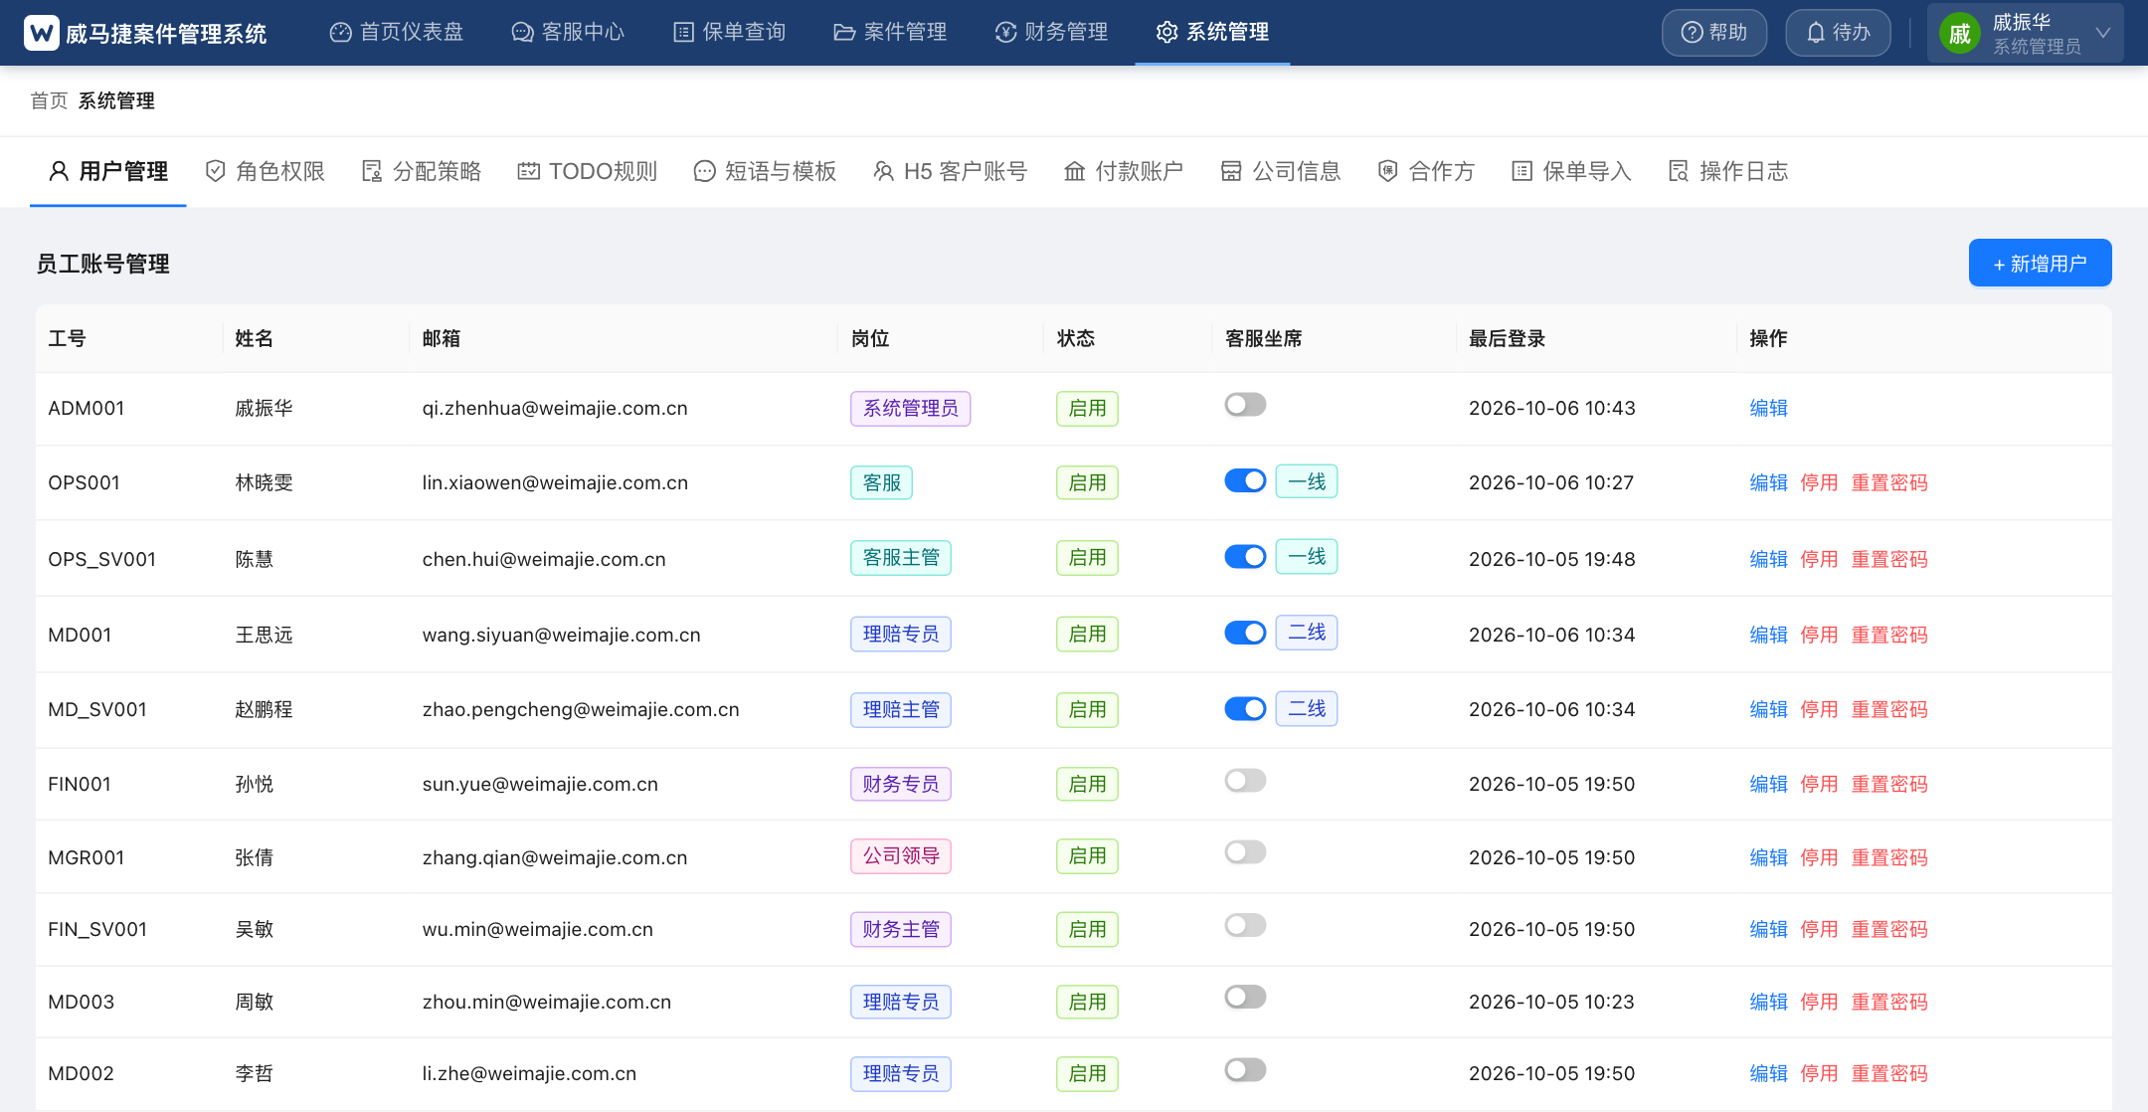This screenshot has height=1112, width=2148.
Task: Click the 新增用户 button
Action: (x=2040, y=264)
